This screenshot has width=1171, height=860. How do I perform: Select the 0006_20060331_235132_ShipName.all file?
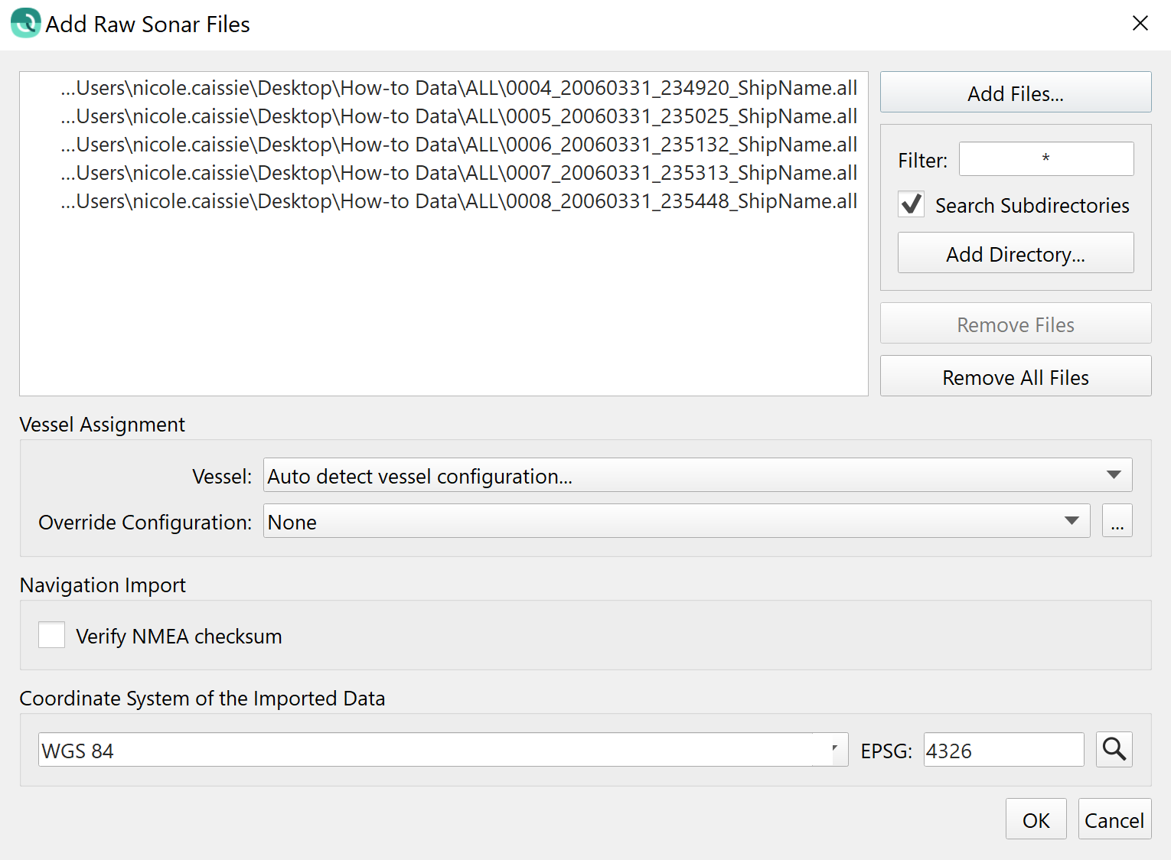pos(459,145)
